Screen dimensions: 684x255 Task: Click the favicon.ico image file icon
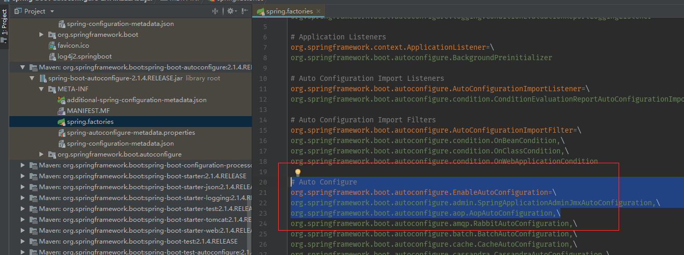52,46
